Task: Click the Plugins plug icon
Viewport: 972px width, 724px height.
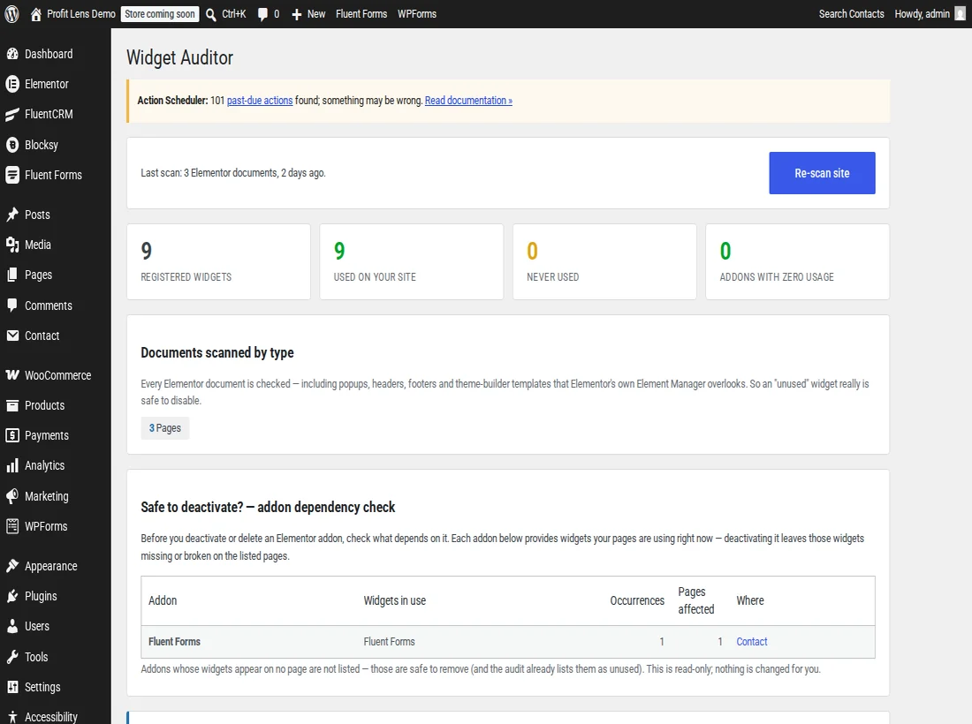Action: pos(12,596)
